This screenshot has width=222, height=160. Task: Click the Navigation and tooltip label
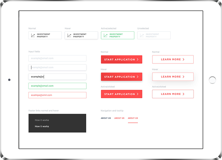tap(112, 111)
